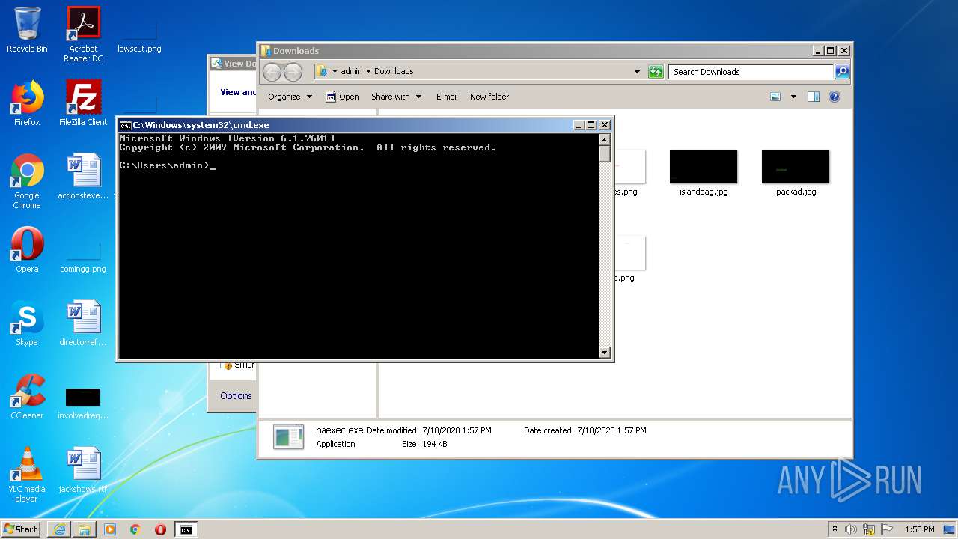Screen dimensions: 958x539
Task: Click Open in the Explorer toolbar
Action: (x=342, y=97)
